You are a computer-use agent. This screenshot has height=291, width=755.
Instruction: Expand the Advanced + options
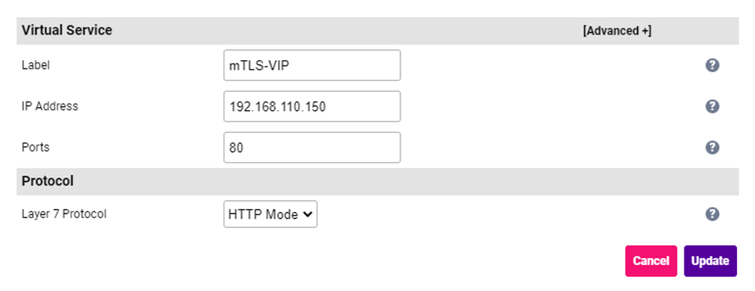point(617,30)
